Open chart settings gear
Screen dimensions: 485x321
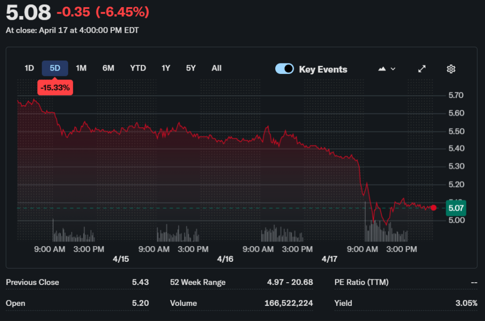pyautogui.click(x=451, y=69)
